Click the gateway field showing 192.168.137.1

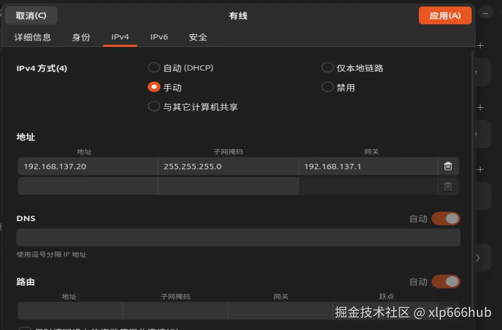pyautogui.click(x=368, y=166)
